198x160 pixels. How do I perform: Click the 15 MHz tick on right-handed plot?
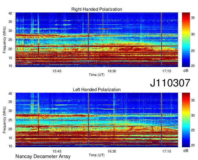tap(10, 58)
